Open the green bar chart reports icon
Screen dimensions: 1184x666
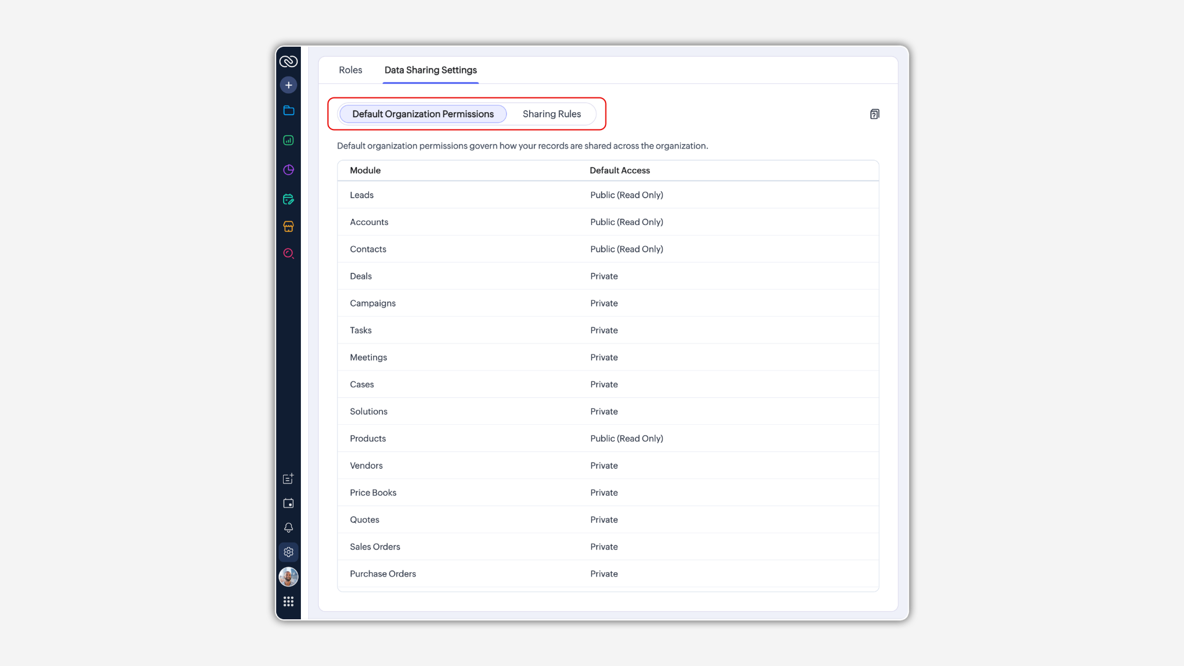click(288, 141)
